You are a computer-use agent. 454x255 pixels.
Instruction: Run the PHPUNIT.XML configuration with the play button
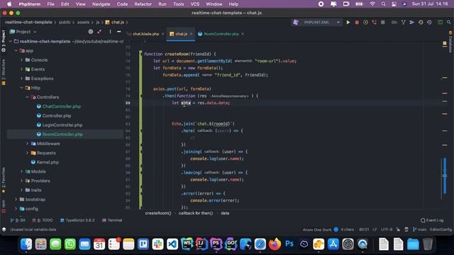click(x=348, y=22)
